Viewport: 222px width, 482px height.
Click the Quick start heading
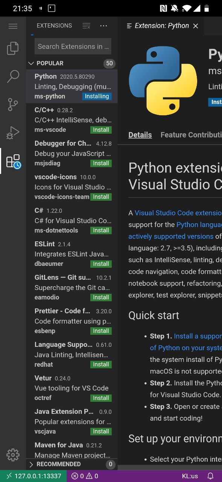click(x=154, y=316)
